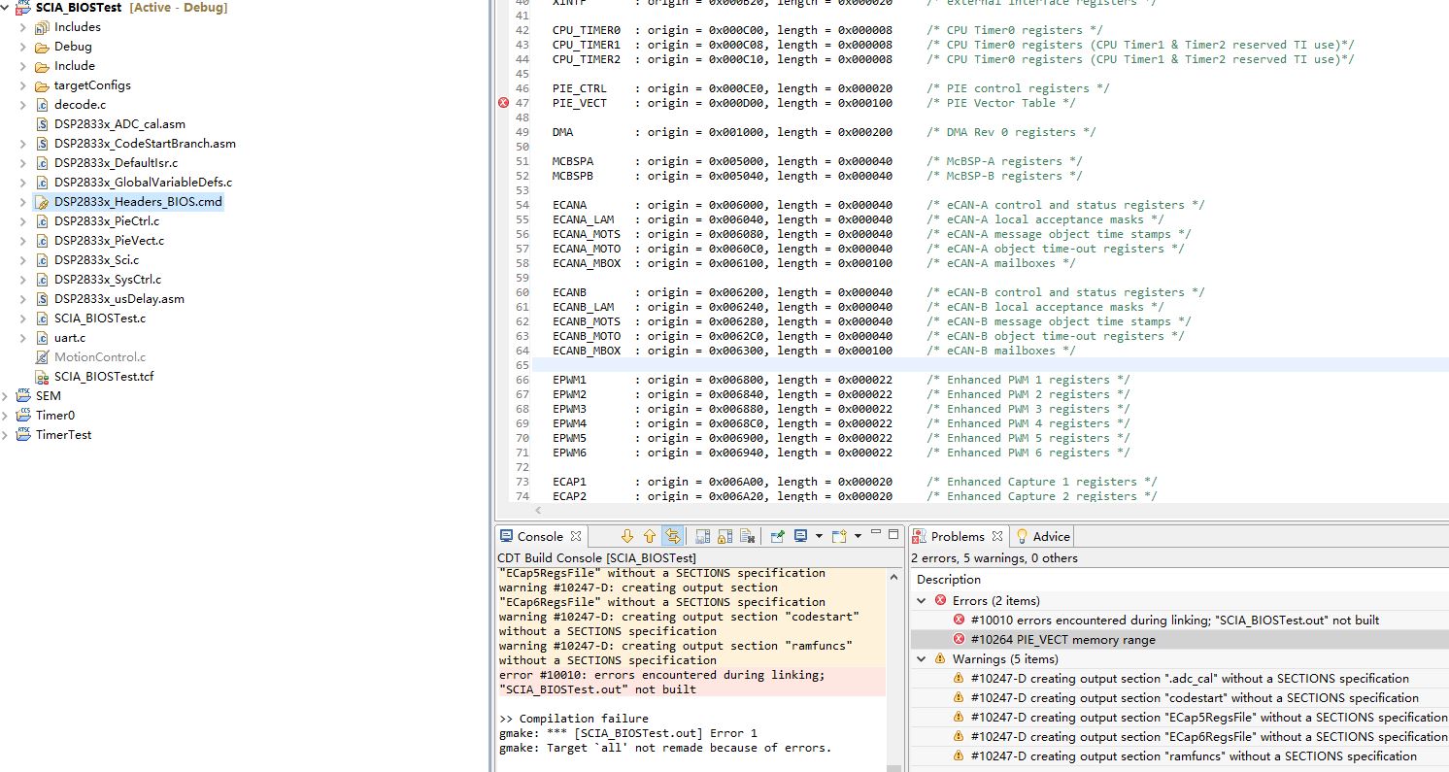Click the DMA origin line in editor
This screenshot has width=1449, height=772.
[x=824, y=132]
